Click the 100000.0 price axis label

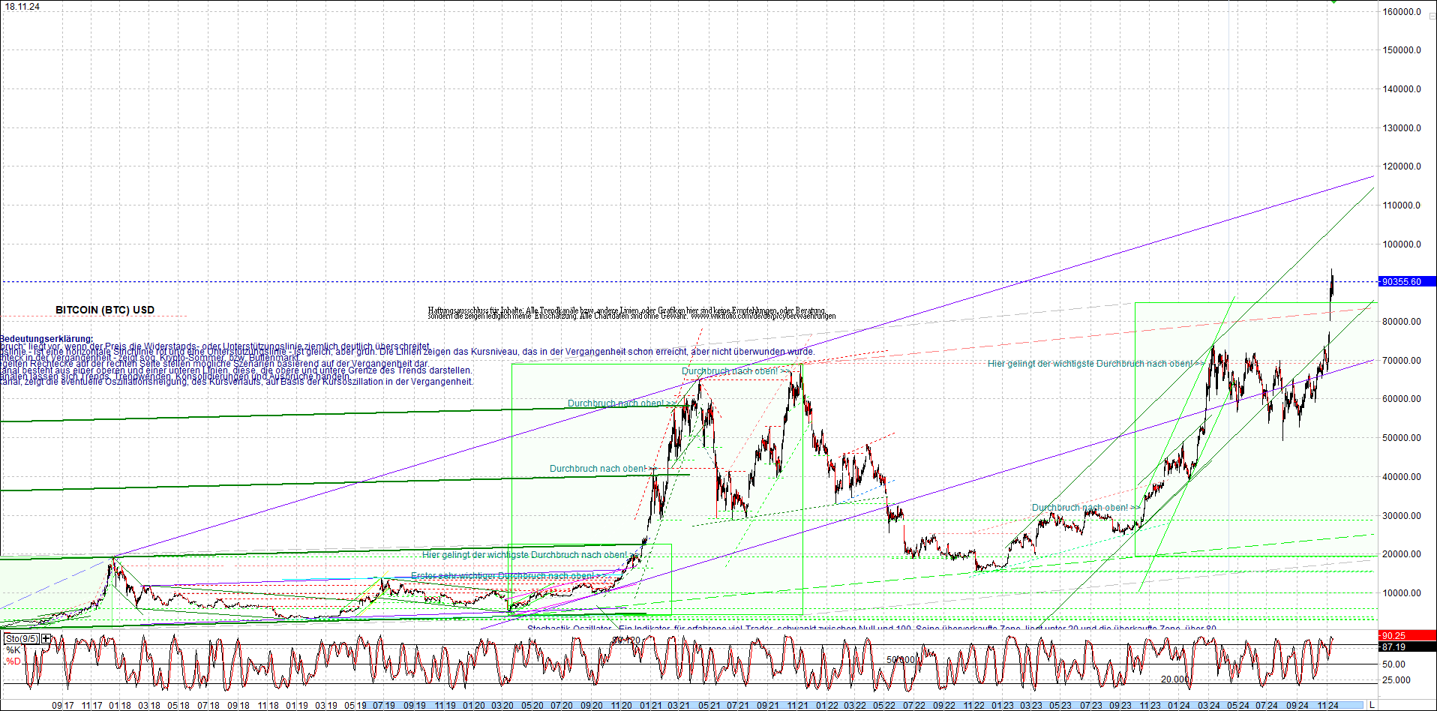1402,244
